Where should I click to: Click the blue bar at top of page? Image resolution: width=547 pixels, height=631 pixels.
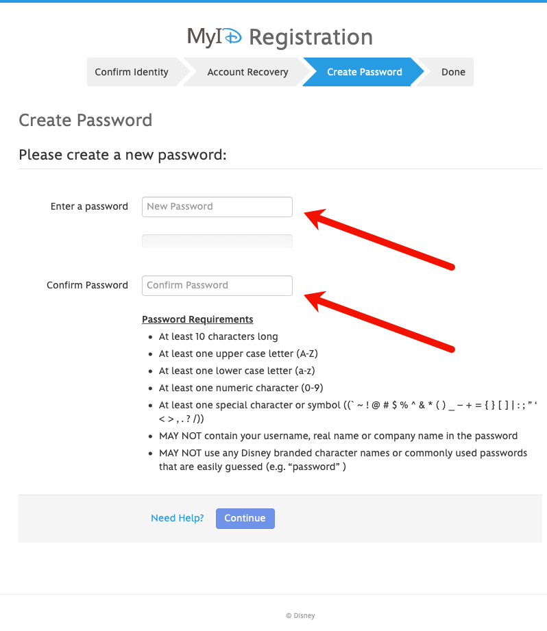tap(273, 3)
